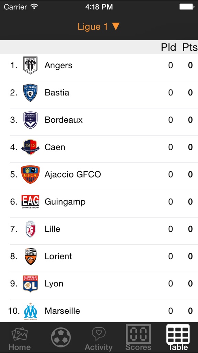Click the Bastia club badge
This screenshot has height=353, width=198.
coord(30,92)
